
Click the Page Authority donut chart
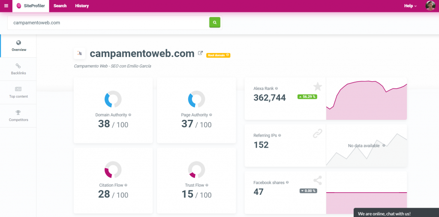pyautogui.click(x=196, y=99)
